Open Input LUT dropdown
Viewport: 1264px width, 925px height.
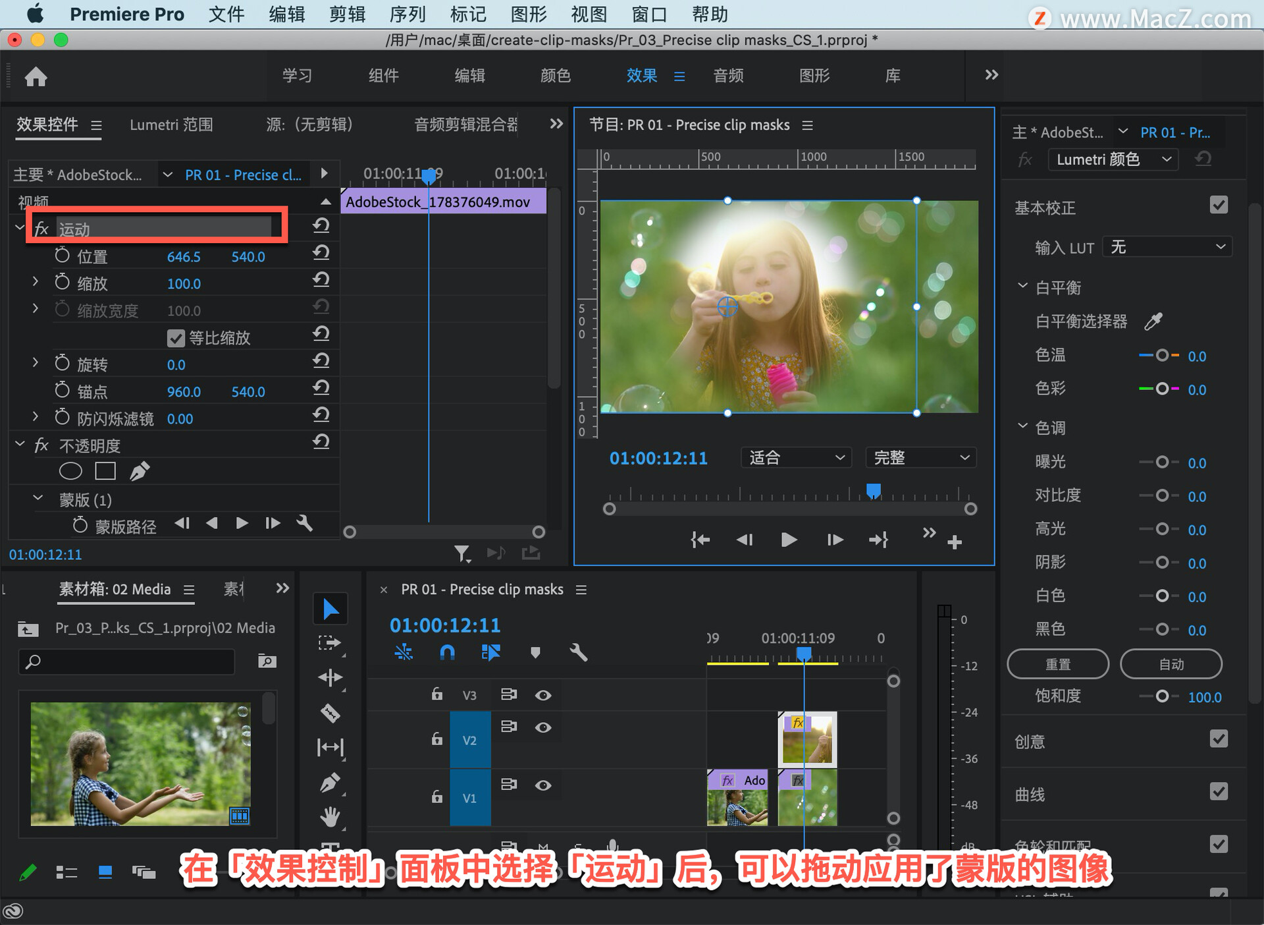click(x=1167, y=247)
